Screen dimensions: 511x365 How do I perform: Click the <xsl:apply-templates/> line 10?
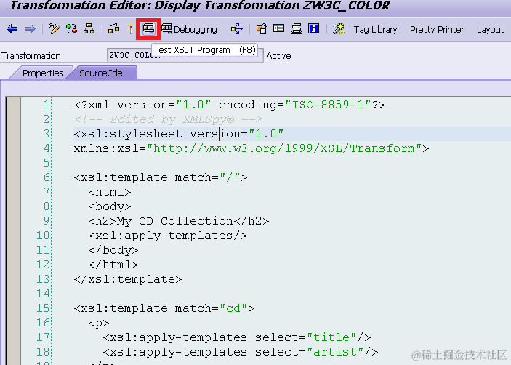point(167,236)
